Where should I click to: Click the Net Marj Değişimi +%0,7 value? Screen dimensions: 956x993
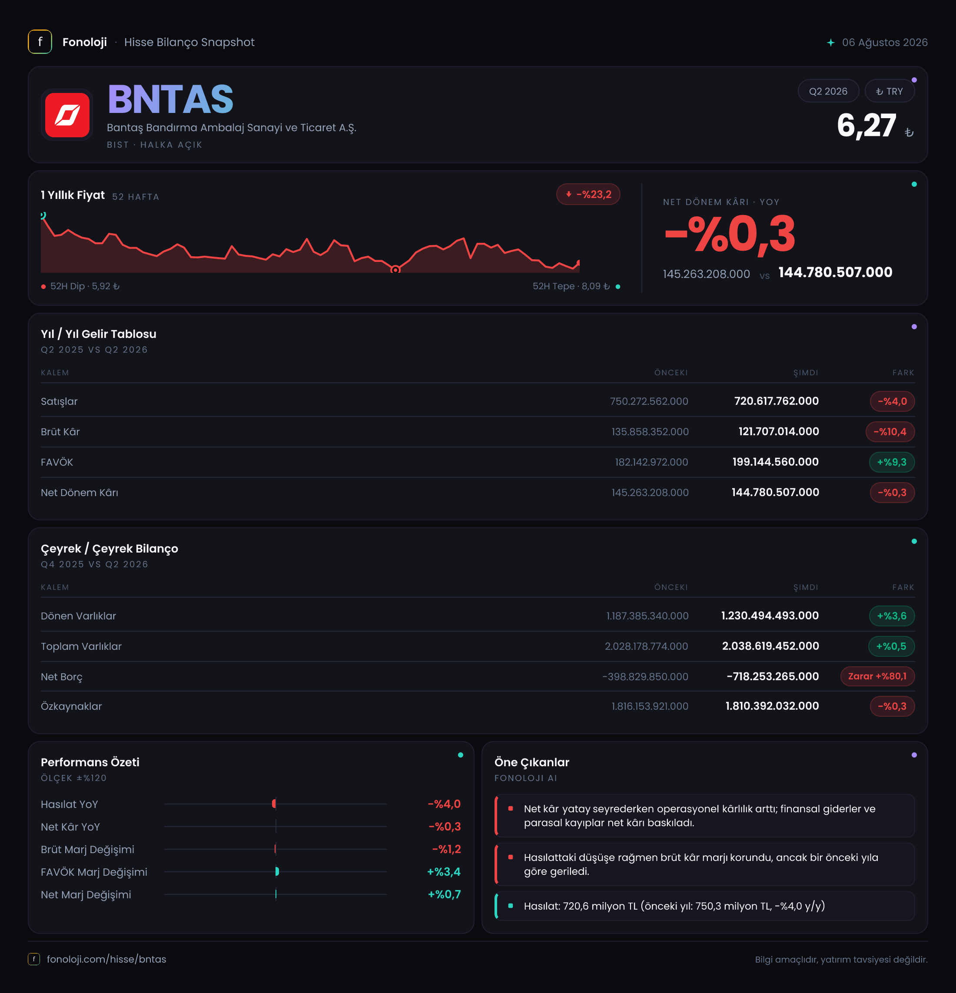tap(444, 894)
